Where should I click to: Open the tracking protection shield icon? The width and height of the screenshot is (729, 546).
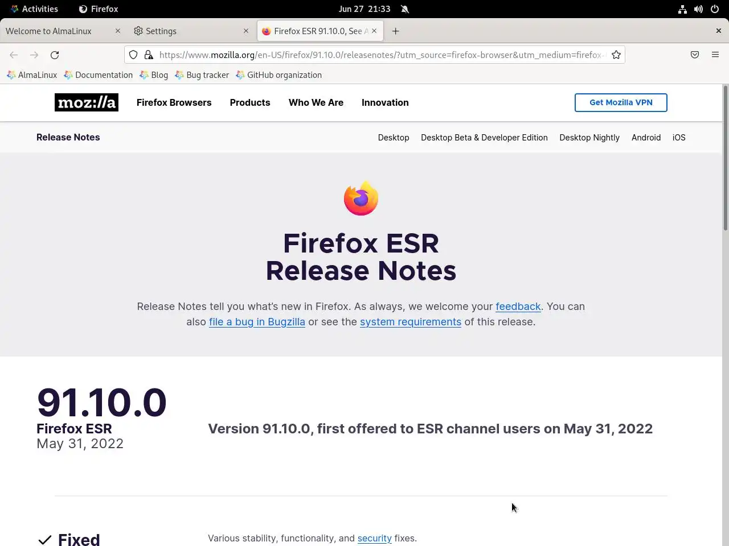pyautogui.click(x=133, y=55)
